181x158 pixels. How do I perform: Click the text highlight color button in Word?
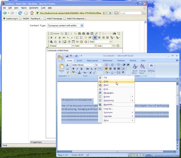tap(73, 73)
